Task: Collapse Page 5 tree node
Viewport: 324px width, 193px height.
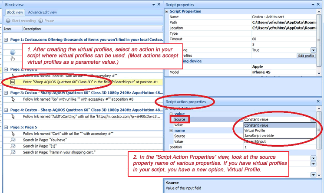Action: pos(6,128)
